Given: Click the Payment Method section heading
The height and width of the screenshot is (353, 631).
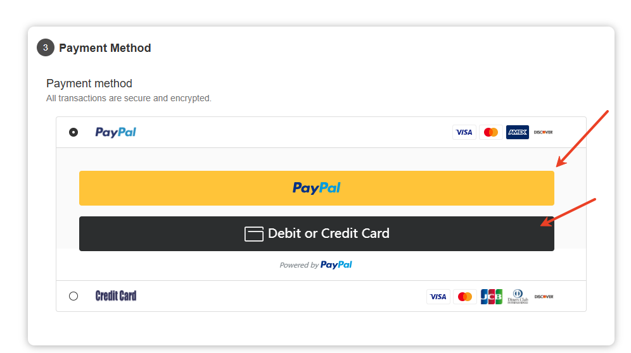Looking at the screenshot, I should [x=105, y=48].
